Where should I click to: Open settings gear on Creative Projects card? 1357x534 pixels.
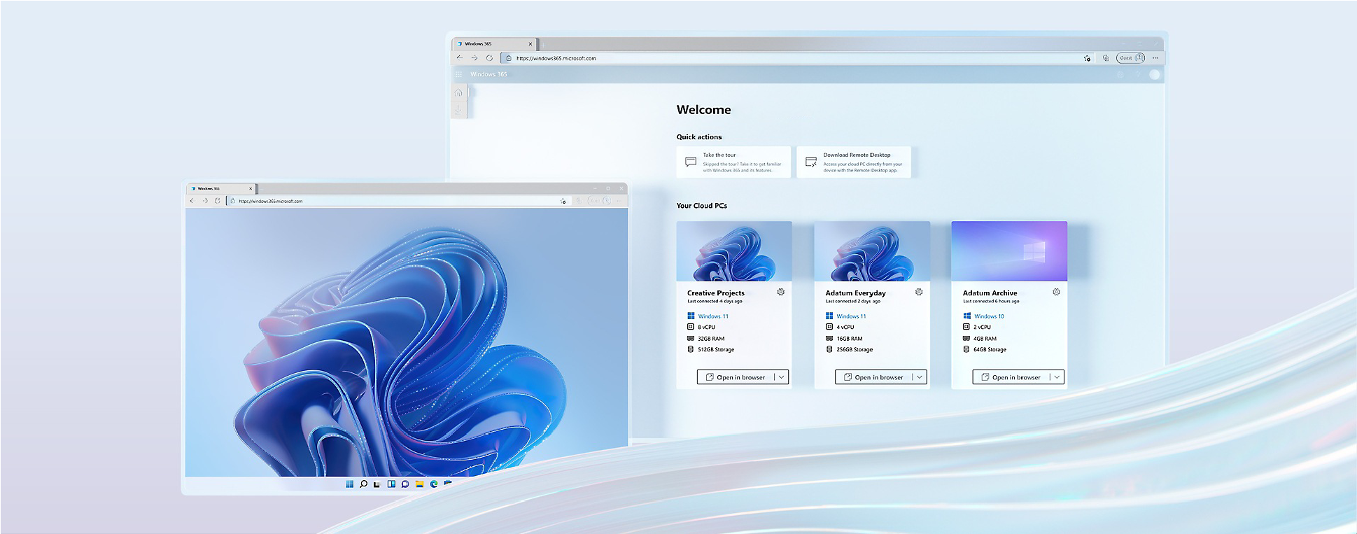click(x=780, y=292)
